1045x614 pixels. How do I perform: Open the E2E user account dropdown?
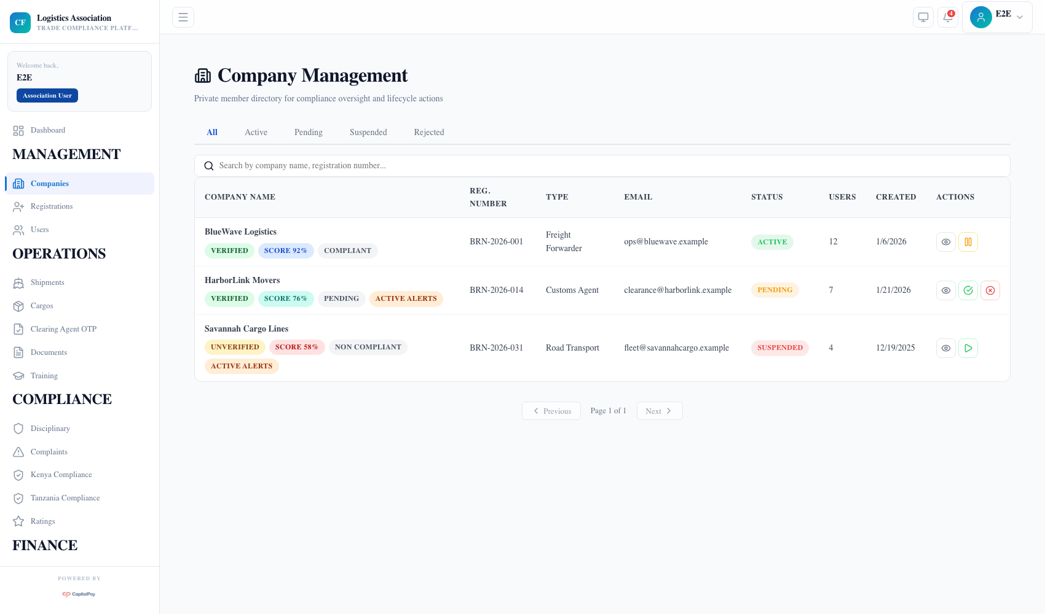[997, 17]
